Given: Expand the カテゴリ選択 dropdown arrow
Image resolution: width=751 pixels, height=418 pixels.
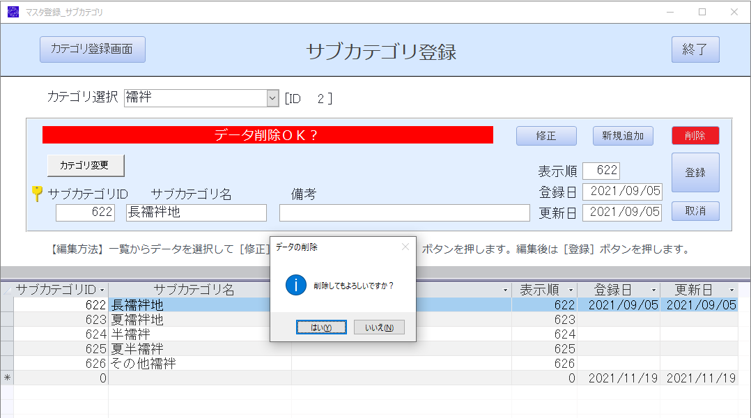Looking at the screenshot, I should tap(272, 98).
